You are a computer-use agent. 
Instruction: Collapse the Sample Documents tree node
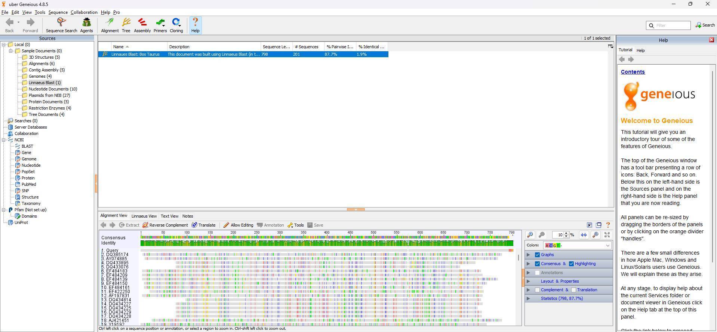coord(11,51)
